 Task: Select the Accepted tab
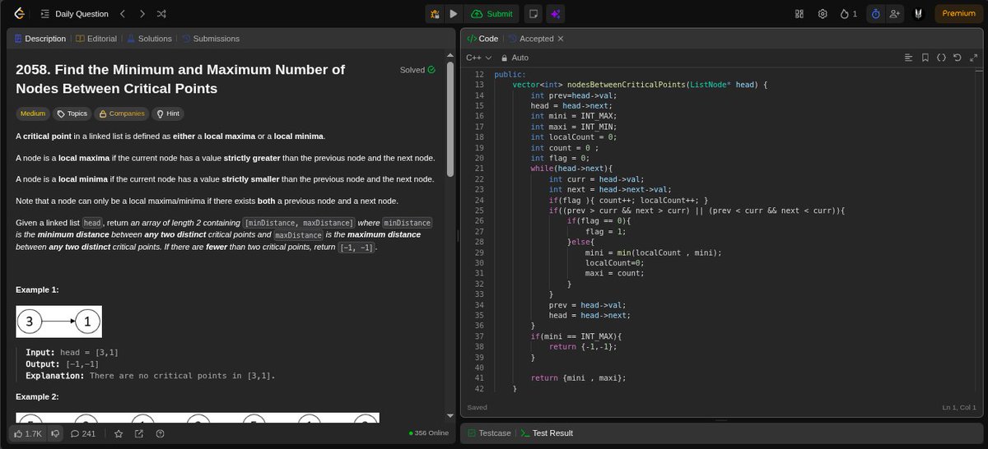[530, 39]
